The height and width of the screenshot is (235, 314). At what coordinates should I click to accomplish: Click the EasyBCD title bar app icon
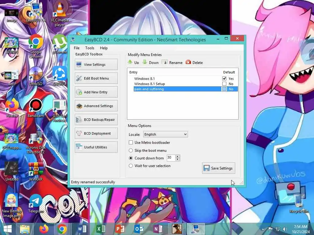tap(73, 39)
